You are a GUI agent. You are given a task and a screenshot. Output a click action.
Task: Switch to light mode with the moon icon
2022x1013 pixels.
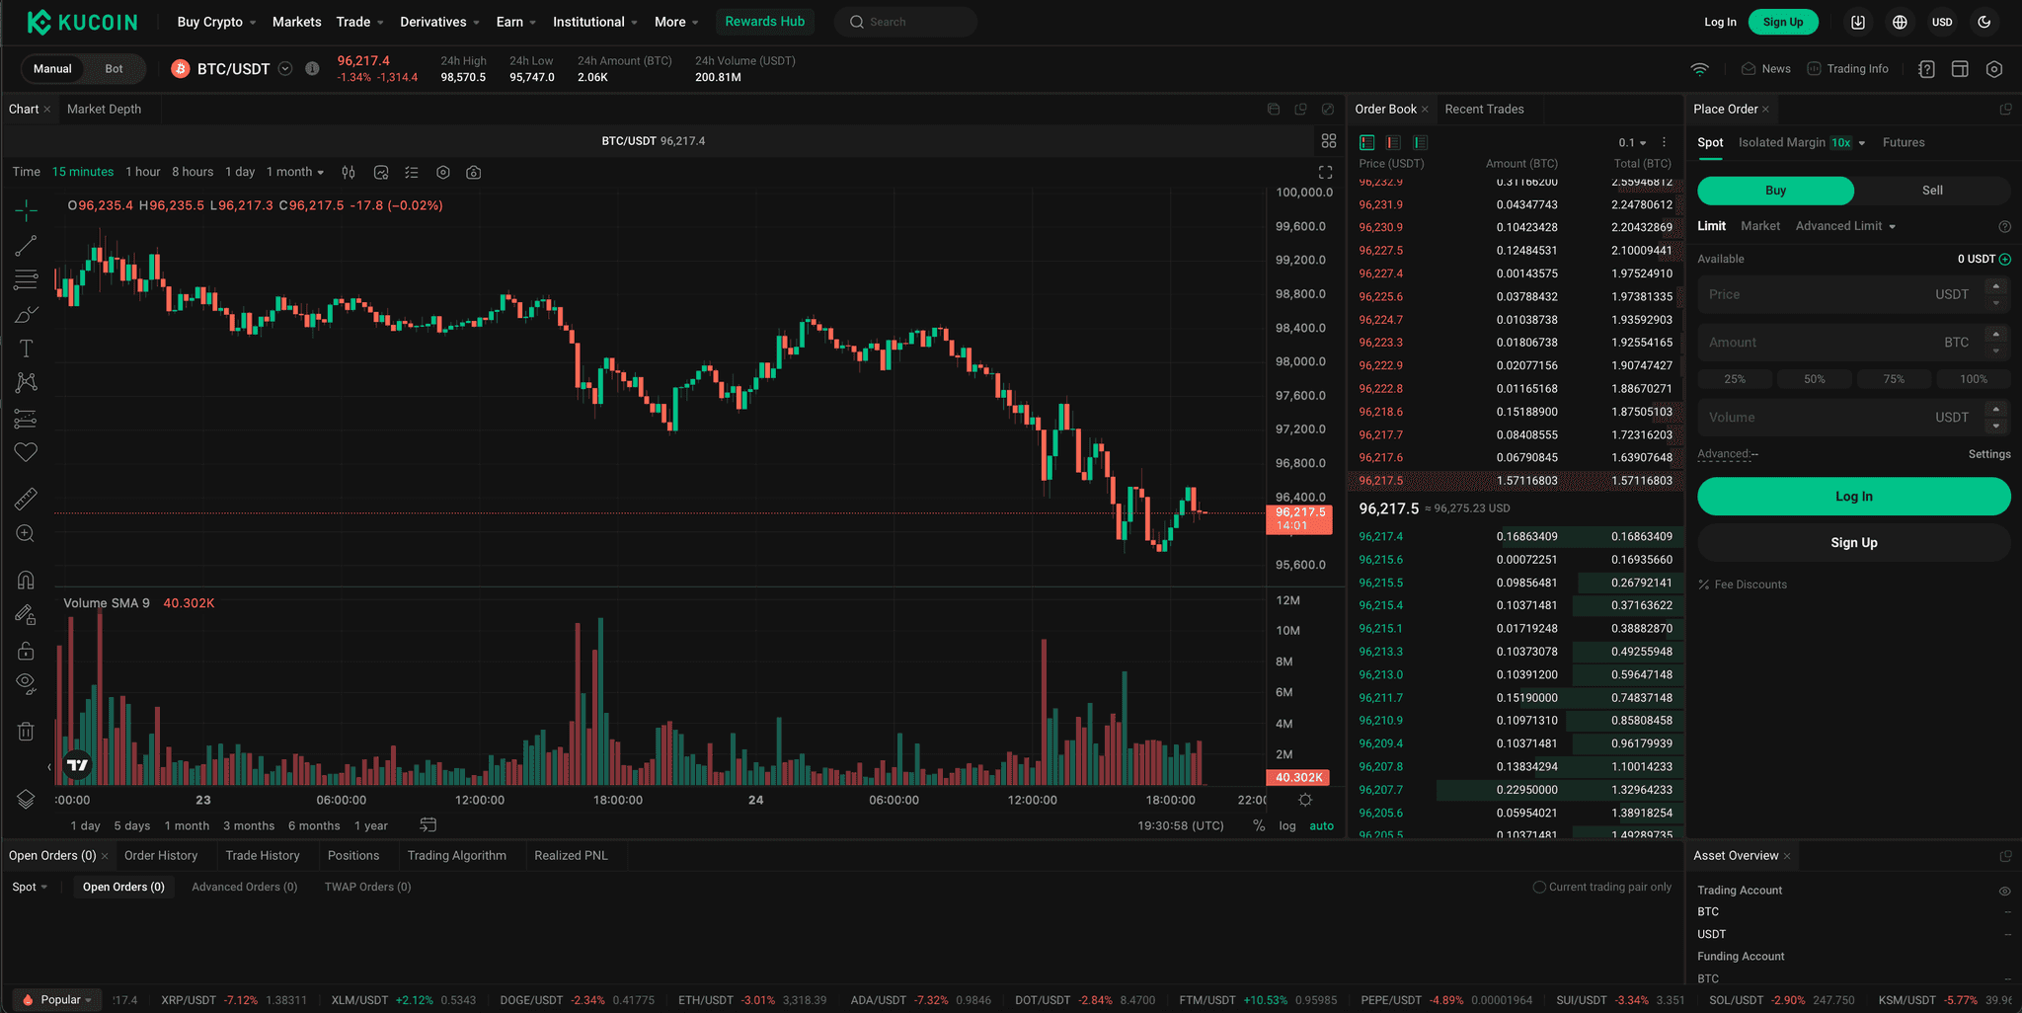coord(1985,22)
